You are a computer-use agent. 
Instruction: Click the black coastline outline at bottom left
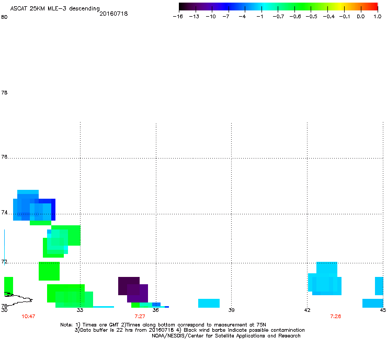click(18, 299)
